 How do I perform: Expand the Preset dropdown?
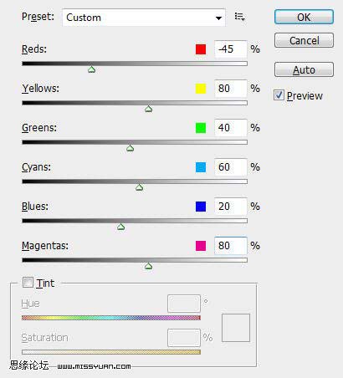tap(144, 18)
